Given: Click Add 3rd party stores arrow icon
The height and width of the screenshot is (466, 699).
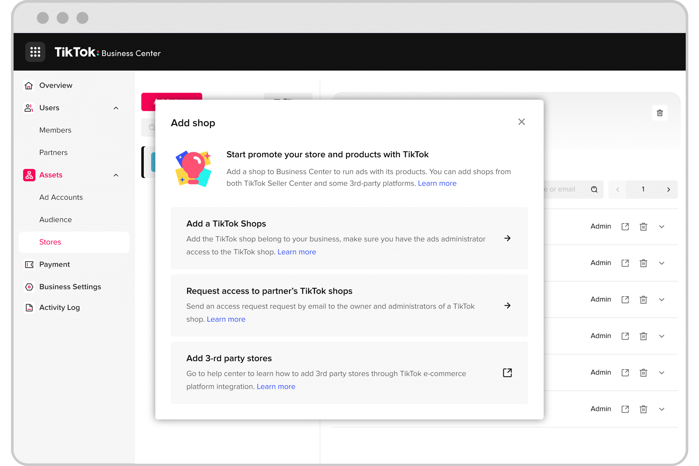Looking at the screenshot, I should tap(506, 373).
